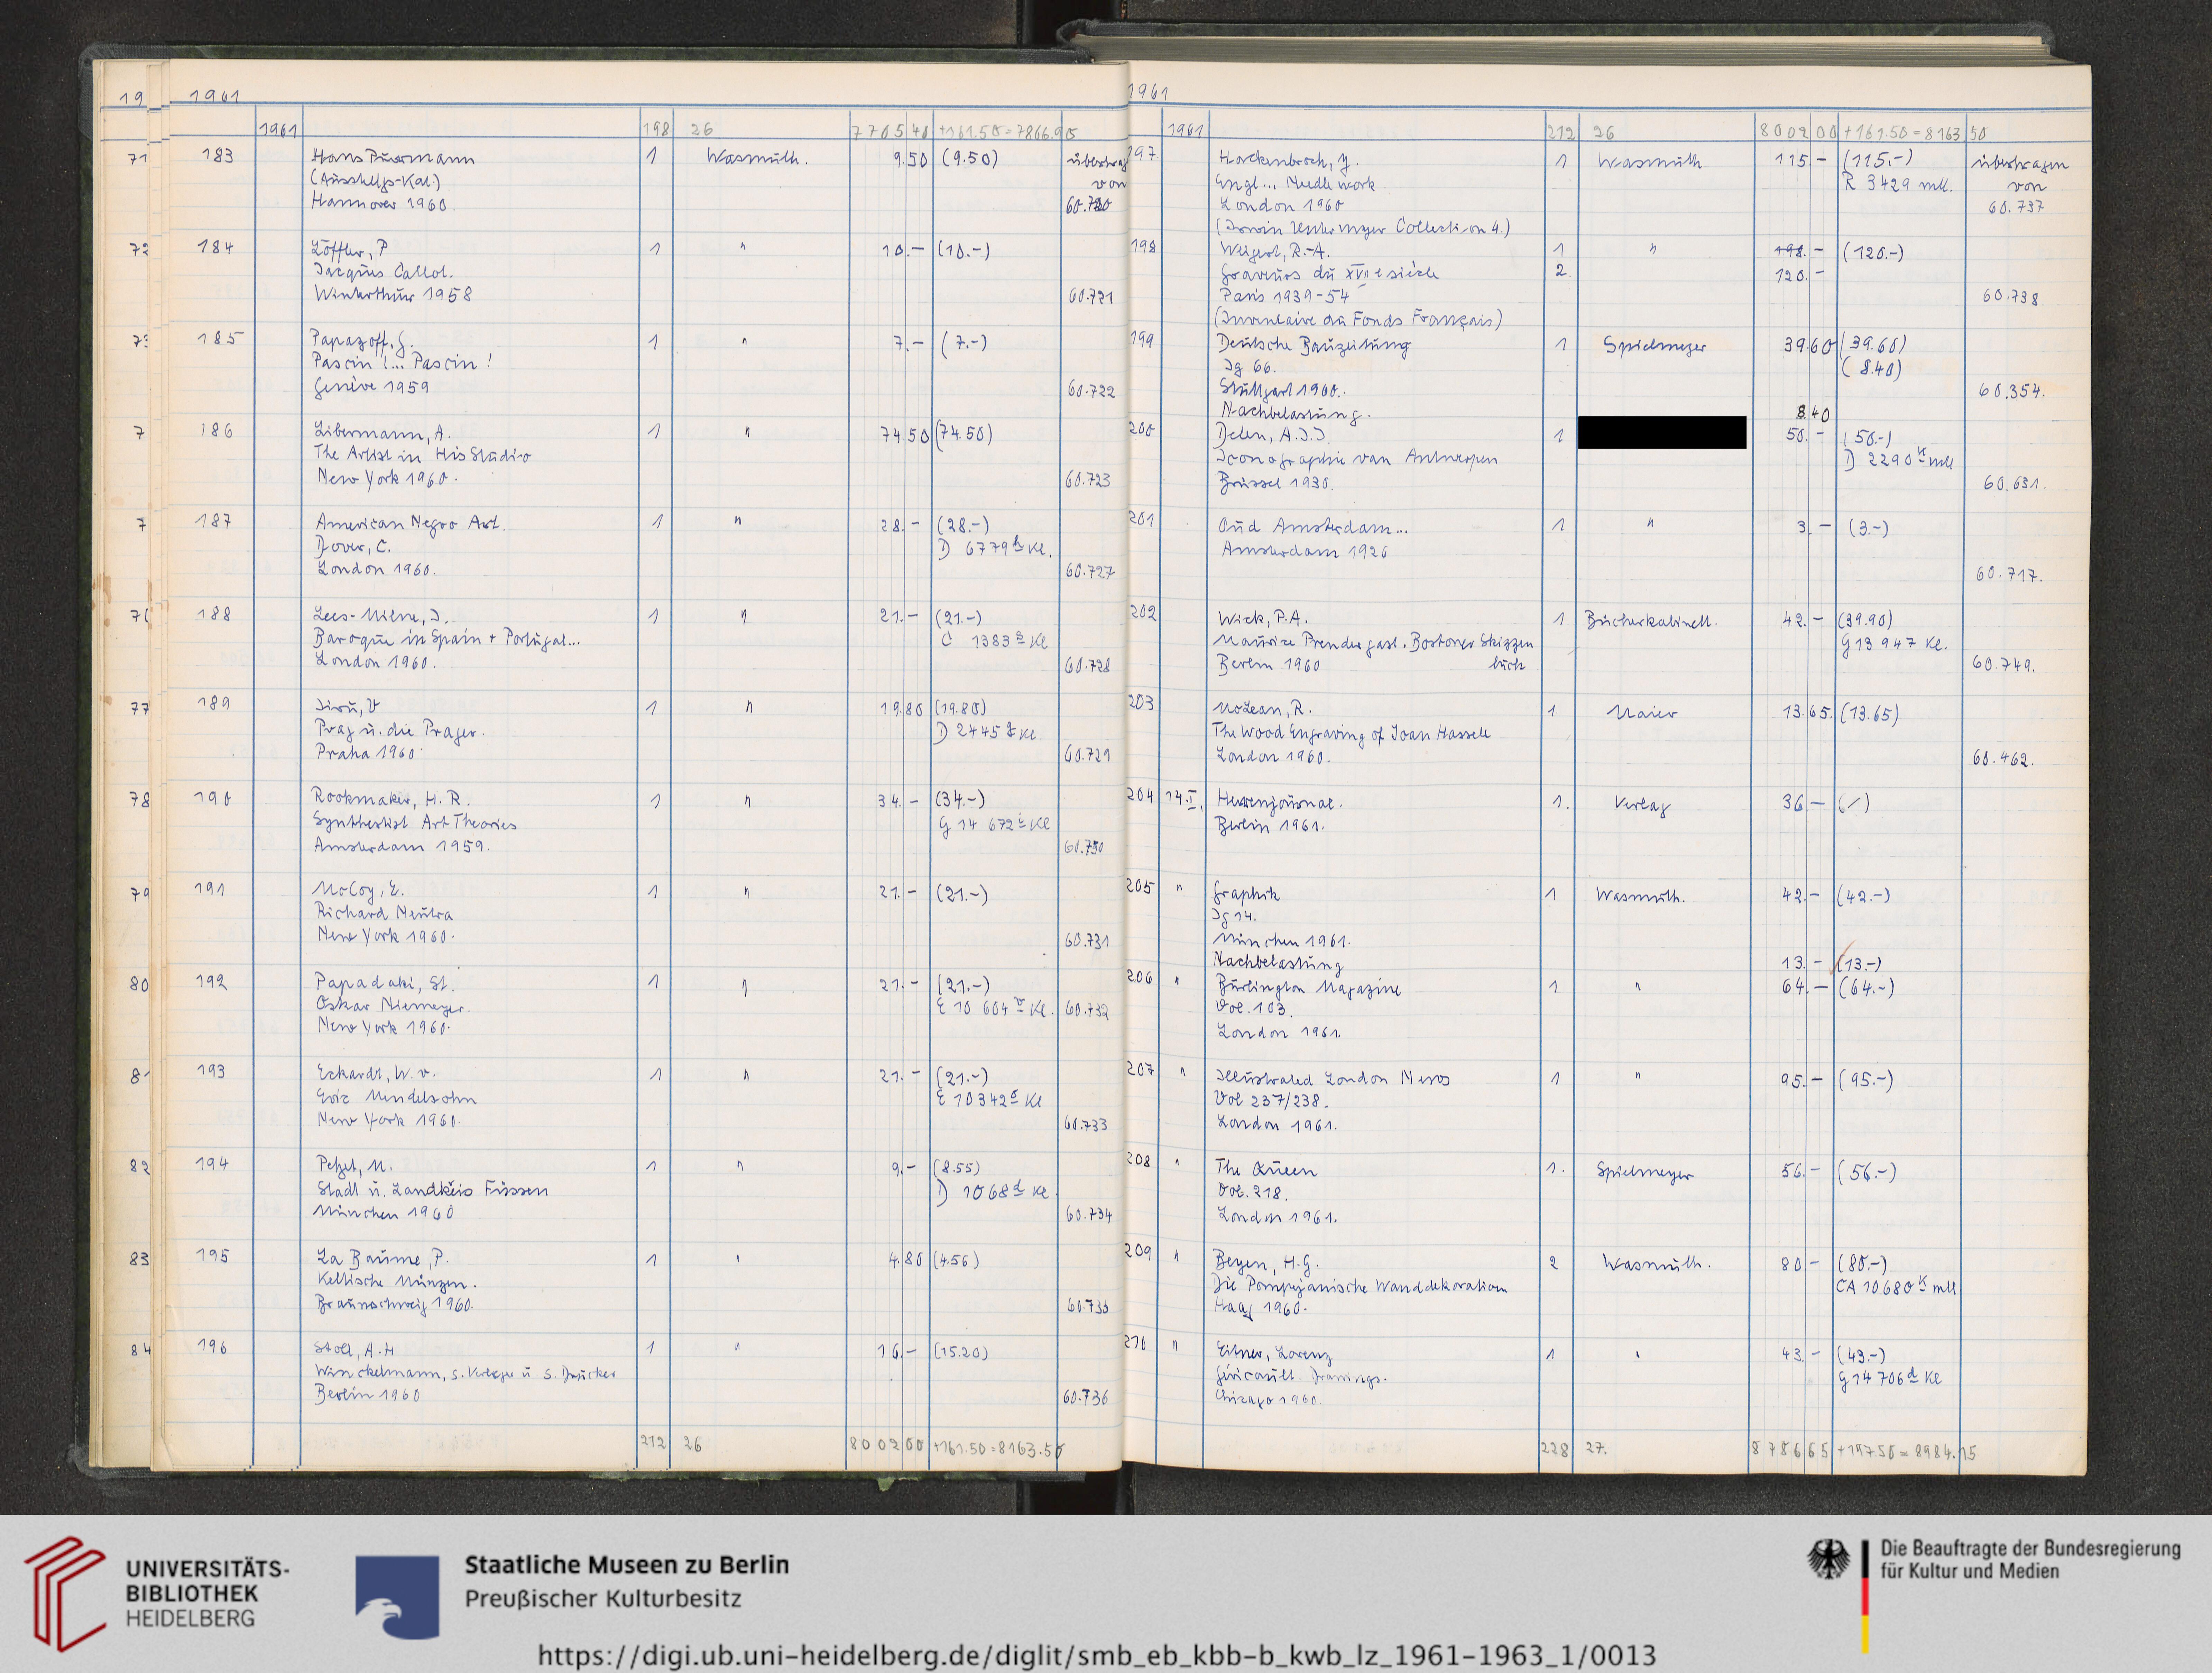Click the federal eagle emblem of the Bundesregierung
2212x1673 pixels.
point(1829,1560)
